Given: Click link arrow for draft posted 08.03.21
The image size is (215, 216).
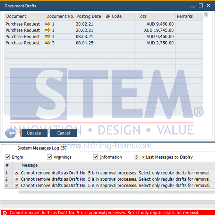Looking at the screenshot, I should (48, 37).
